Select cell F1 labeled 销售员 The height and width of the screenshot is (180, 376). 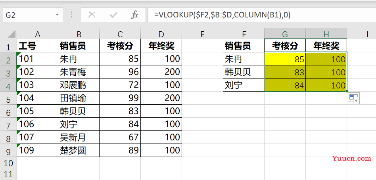[244, 46]
